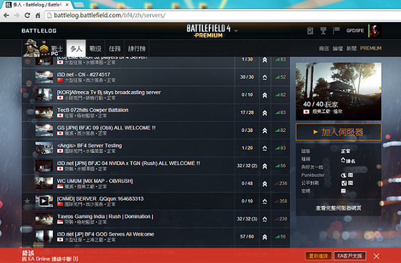
Task: Open the trophy icon in header
Action: [323, 30]
